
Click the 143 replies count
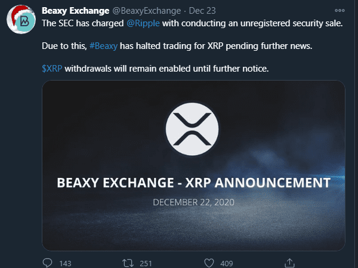click(x=66, y=263)
